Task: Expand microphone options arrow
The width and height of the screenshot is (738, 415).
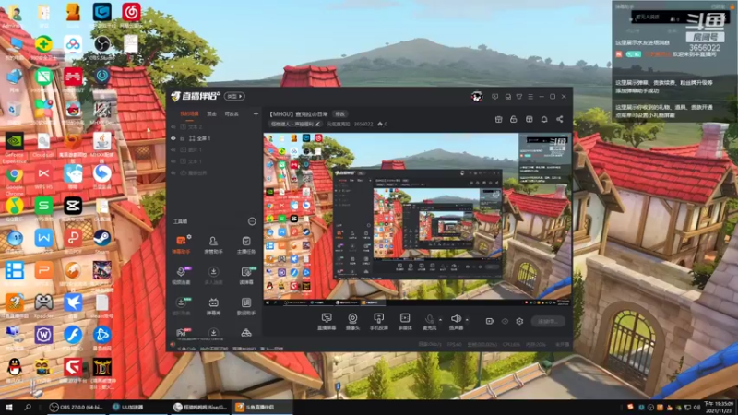Action: click(441, 320)
